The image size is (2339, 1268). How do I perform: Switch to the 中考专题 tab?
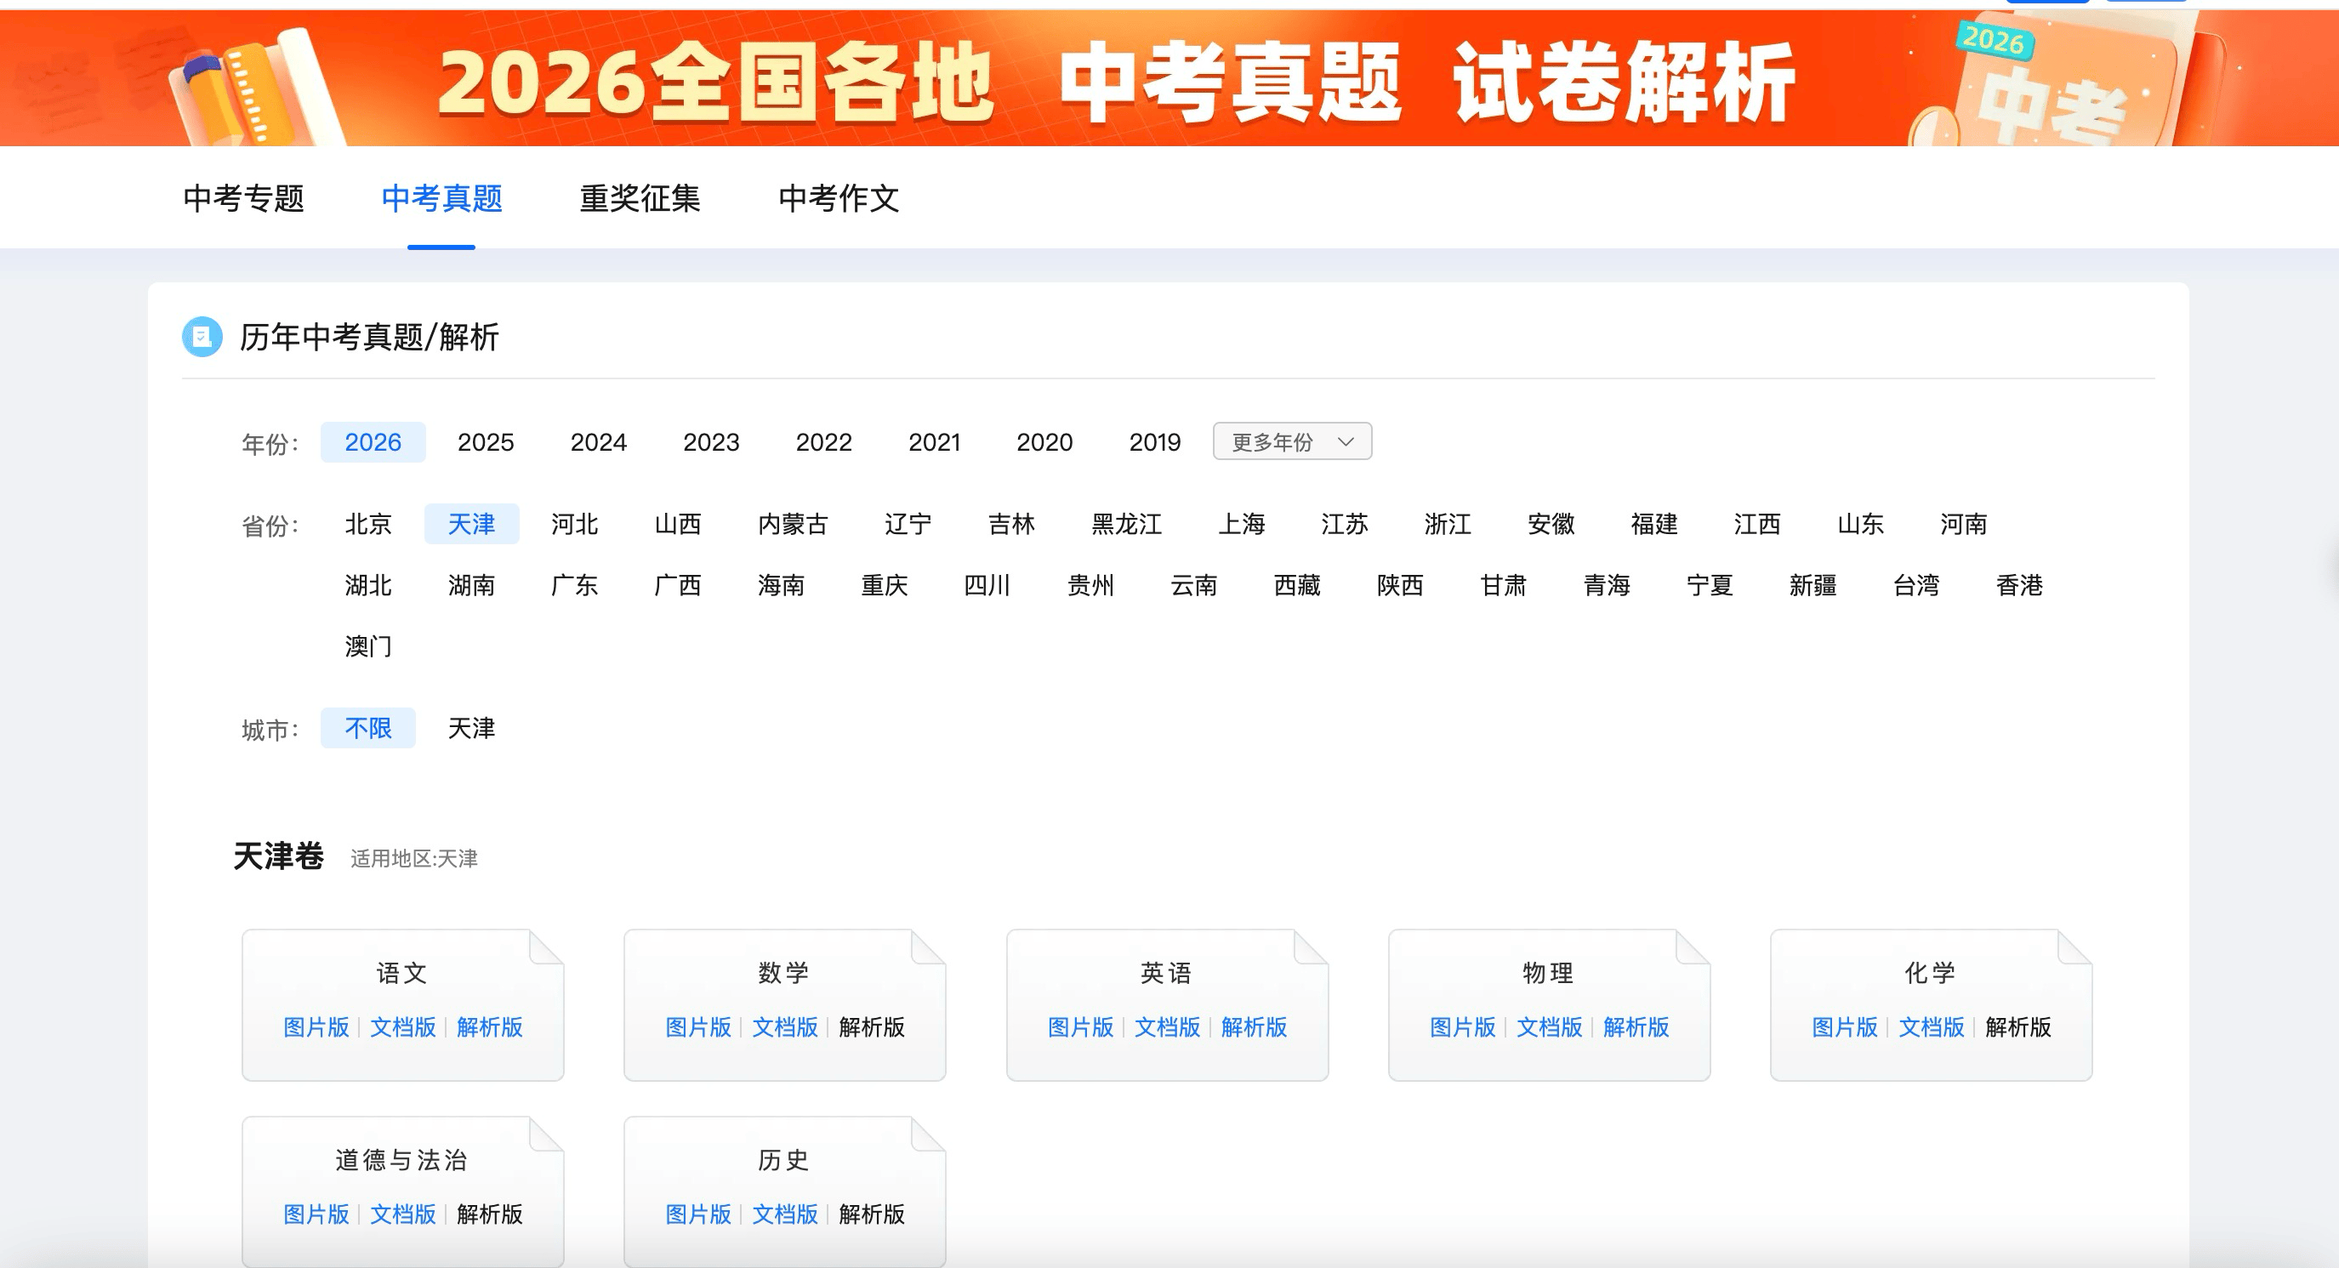point(243,198)
